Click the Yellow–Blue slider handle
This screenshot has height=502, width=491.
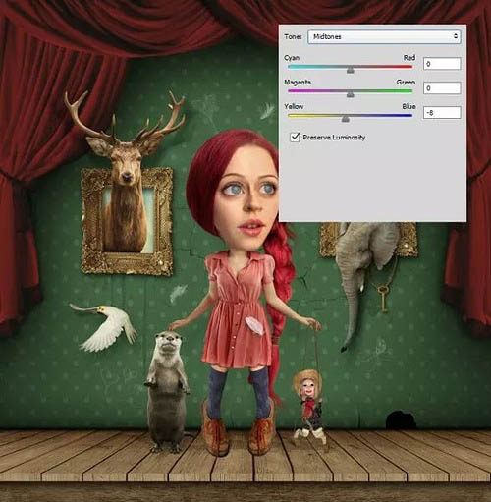point(345,119)
